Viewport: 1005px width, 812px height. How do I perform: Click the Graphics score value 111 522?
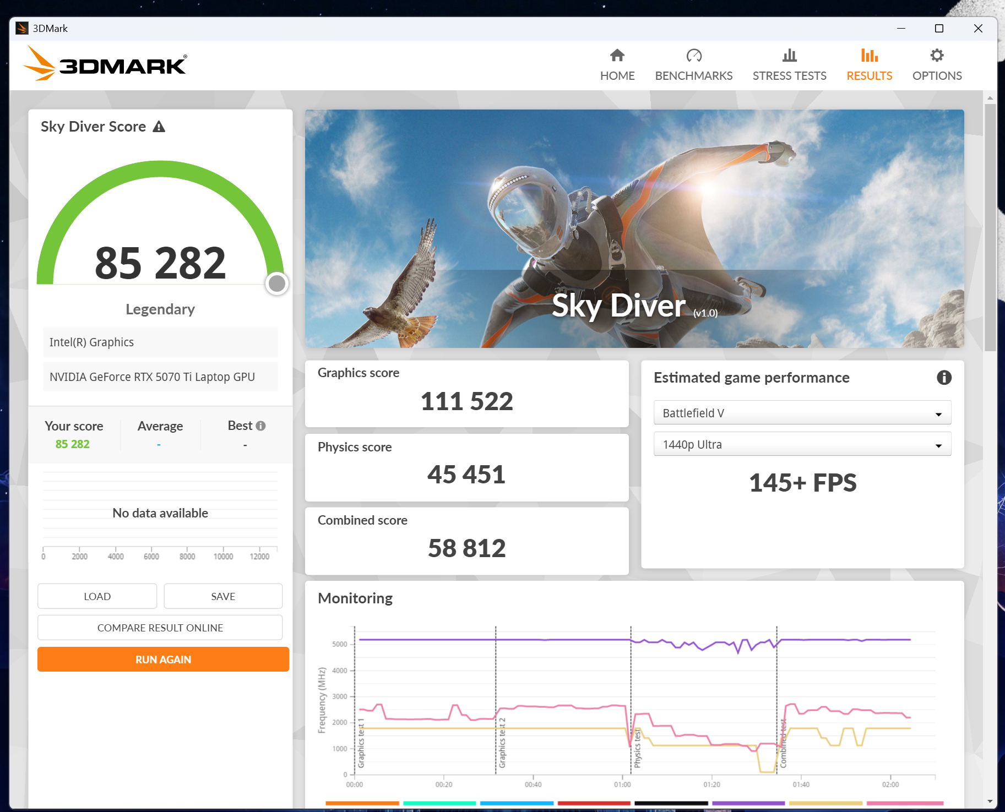[x=467, y=401]
